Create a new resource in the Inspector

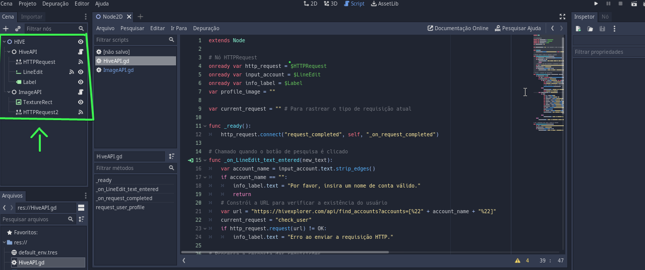click(x=578, y=29)
